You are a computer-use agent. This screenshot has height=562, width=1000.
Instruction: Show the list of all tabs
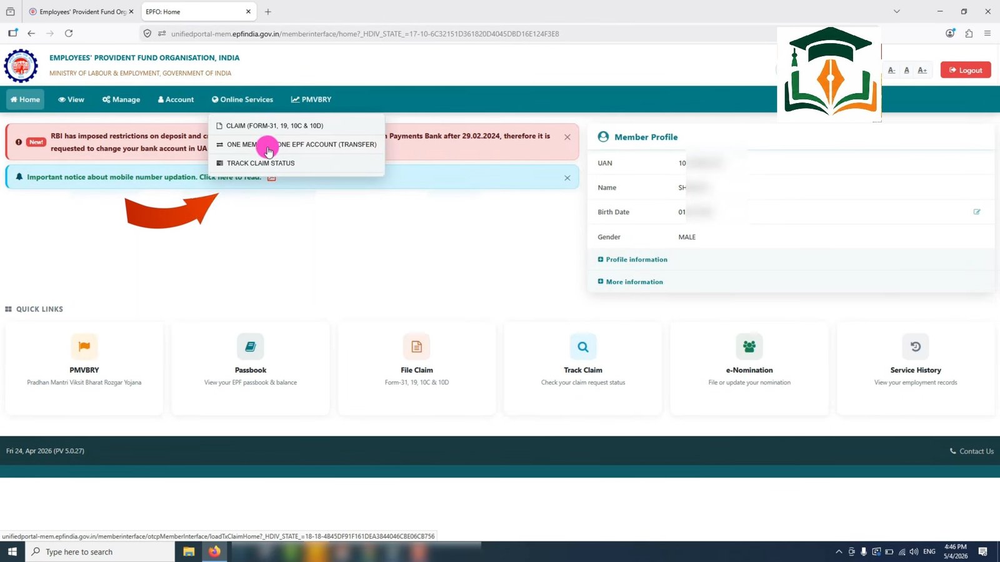(x=897, y=12)
